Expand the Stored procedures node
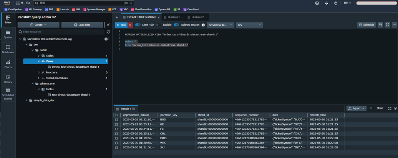 39,78
